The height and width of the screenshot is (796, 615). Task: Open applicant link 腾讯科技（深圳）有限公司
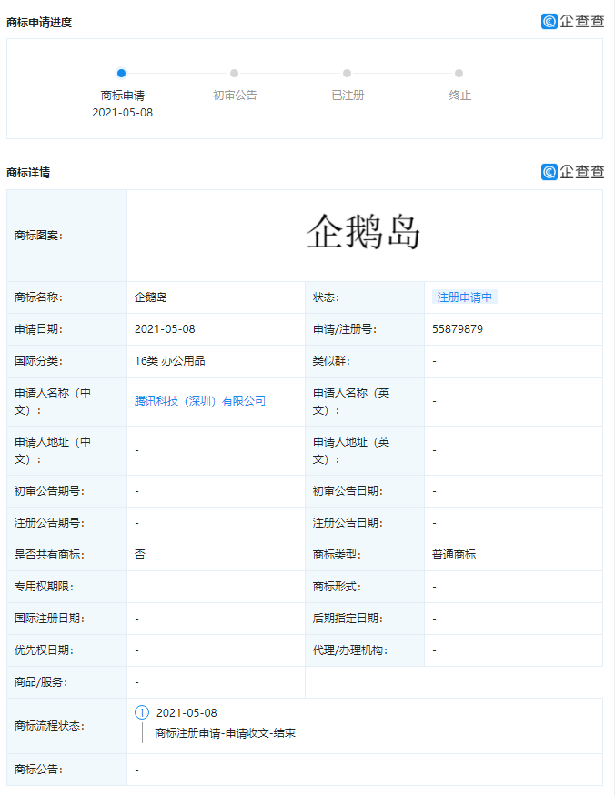click(200, 400)
